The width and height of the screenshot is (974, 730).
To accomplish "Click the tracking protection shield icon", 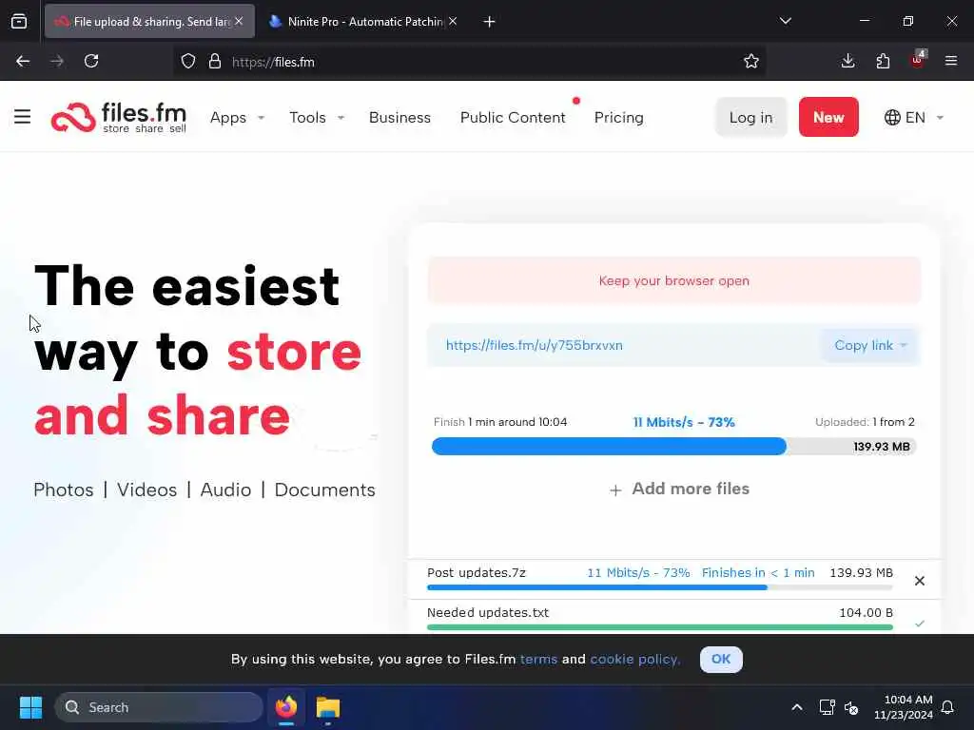I will pos(188,62).
